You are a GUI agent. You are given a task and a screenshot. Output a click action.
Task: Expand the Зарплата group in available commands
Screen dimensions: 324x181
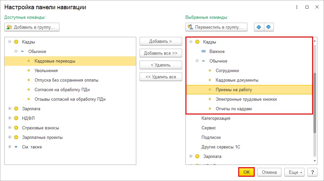[10, 109]
